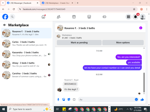Open Alizay conversation in list
The image size is (150, 112).
[26, 65]
